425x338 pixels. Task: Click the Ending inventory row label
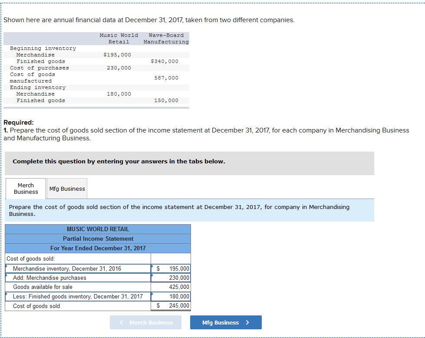[38, 87]
